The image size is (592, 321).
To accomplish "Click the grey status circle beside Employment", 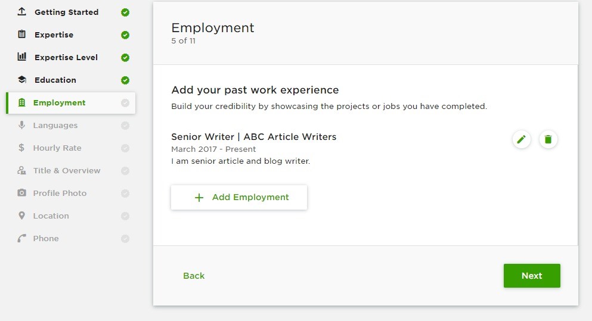I will click(125, 103).
